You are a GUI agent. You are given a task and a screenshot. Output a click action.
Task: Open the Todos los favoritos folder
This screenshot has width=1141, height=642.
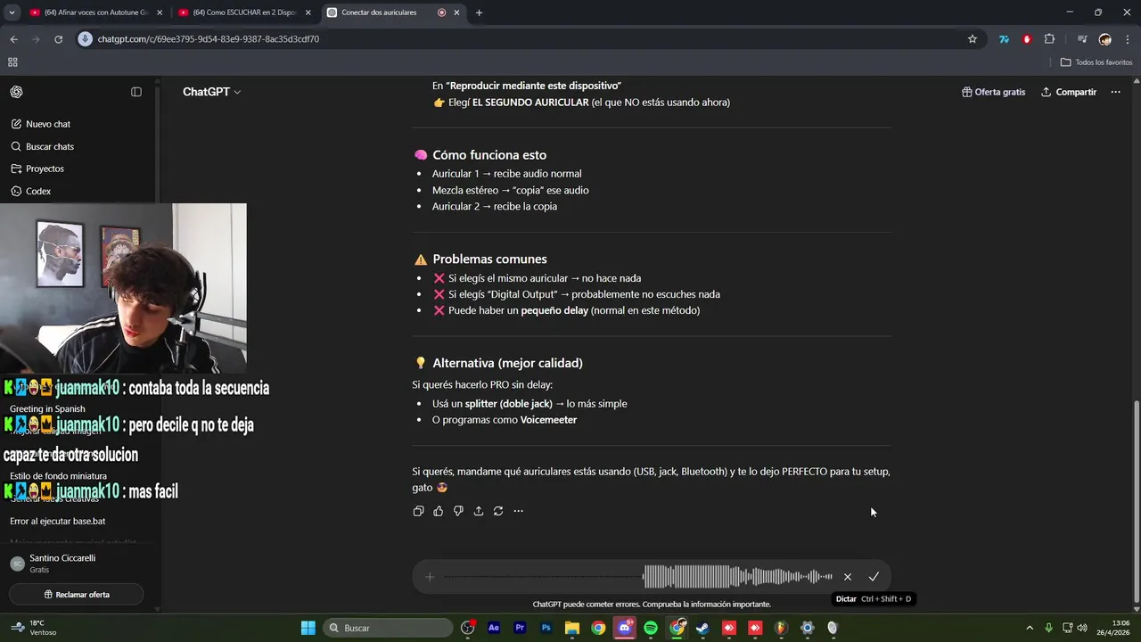[1096, 62]
